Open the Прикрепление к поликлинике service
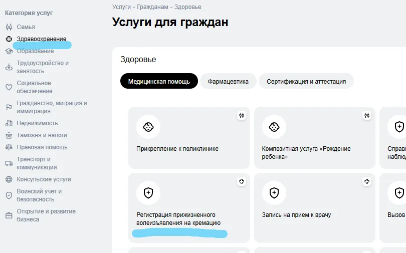Viewport: 406px width, 253px height. click(189, 138)
